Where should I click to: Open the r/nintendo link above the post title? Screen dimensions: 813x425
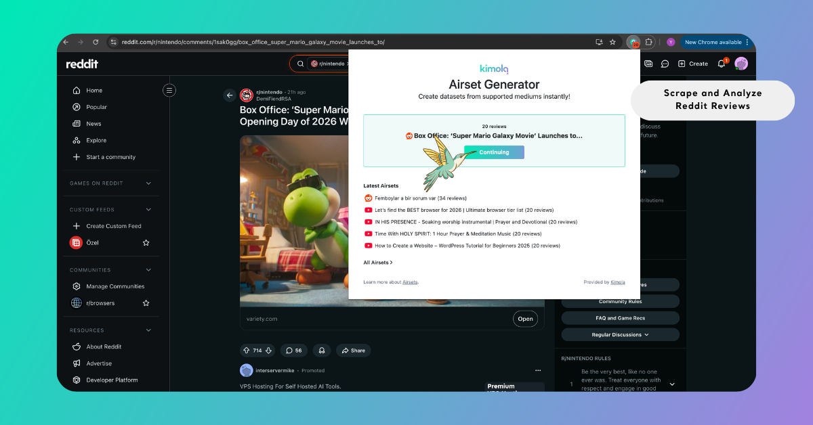pos(270,92)
